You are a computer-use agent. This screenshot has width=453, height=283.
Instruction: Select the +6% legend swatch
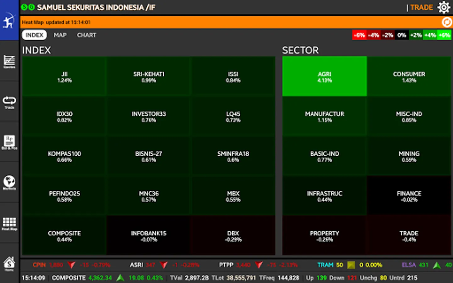point(444,35)
